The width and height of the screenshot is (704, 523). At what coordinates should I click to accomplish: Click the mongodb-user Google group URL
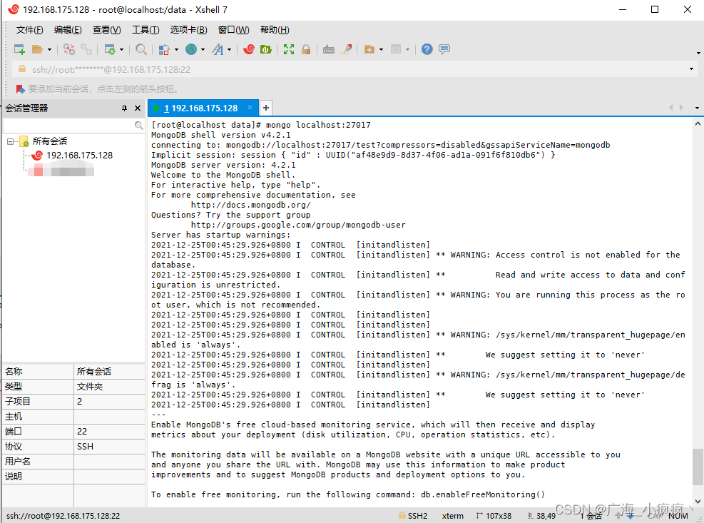tap(298, 225)
